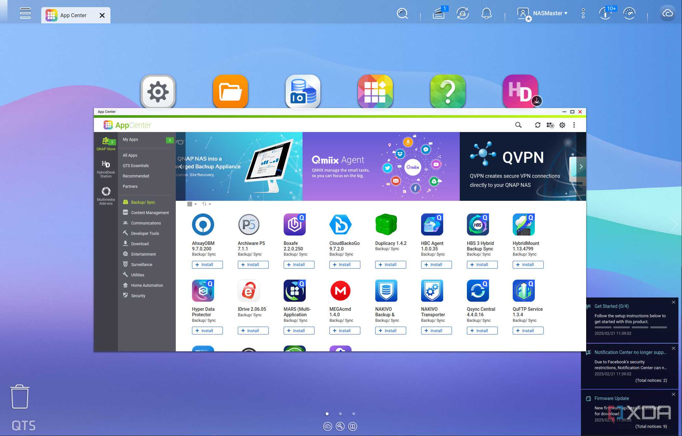Open external devices icon in top bar
Screen dimensions: 682x436
(x=463, y=13)
